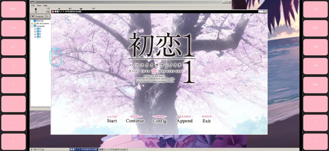The width and height of the screenshot is (329, 151).
Task: Open the View menu in file manager
Action: (x=39, y=5)
